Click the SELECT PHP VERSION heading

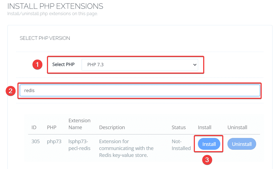[45, 38]
